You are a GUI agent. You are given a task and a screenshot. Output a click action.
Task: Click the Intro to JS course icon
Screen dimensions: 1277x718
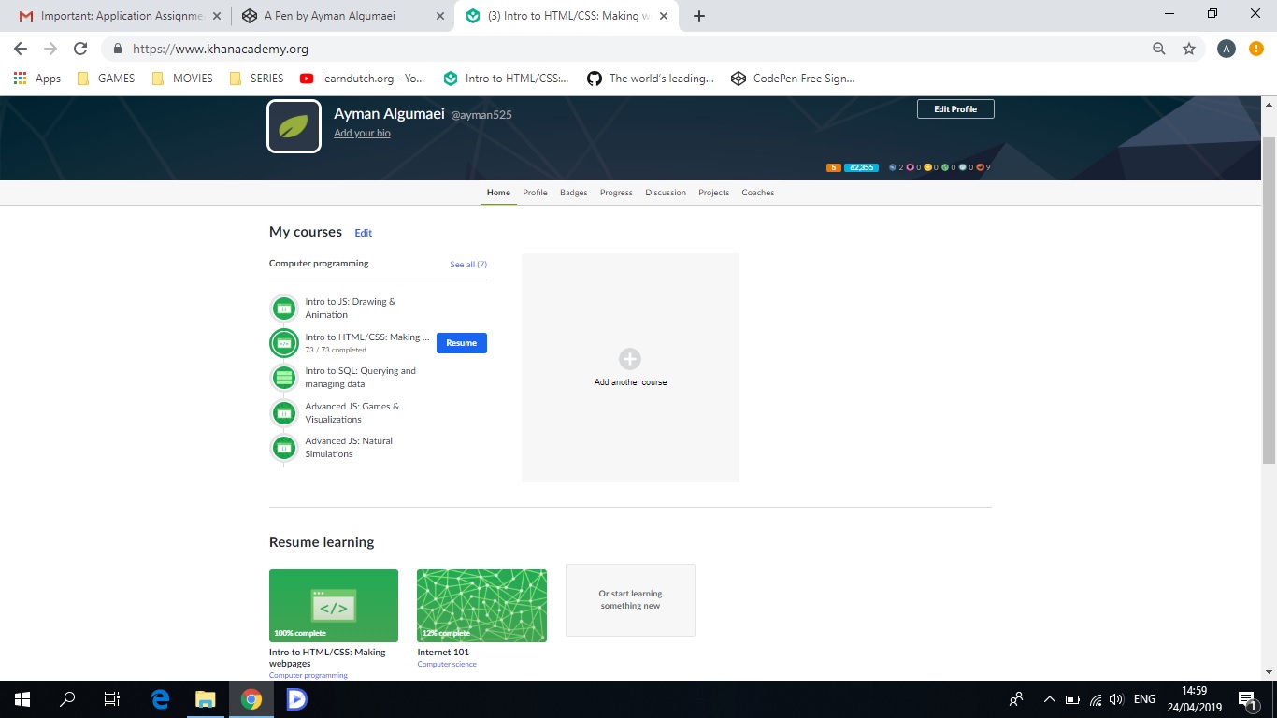284,308
